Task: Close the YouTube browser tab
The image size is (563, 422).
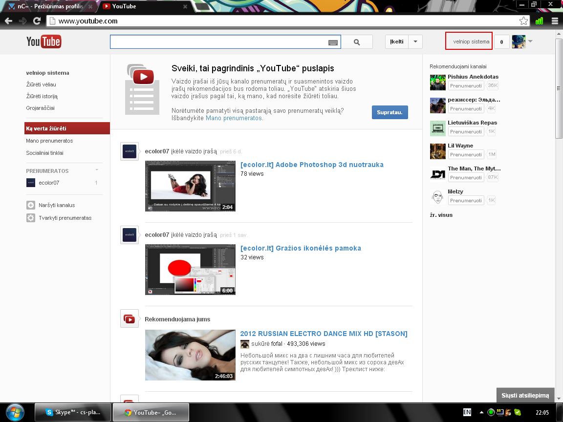Action: tap(185, 6)
